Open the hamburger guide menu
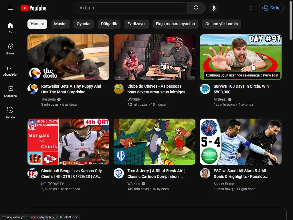Screen dimensions: 293x220 pyautogui.click(x=10, y=8)
